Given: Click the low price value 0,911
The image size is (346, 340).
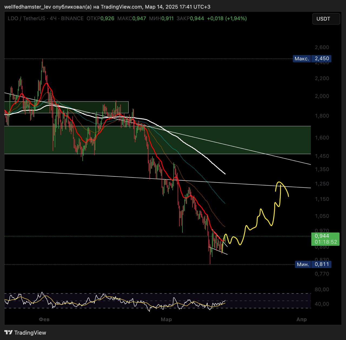Looking at the screenshot, I should click(x=167, y=18).
